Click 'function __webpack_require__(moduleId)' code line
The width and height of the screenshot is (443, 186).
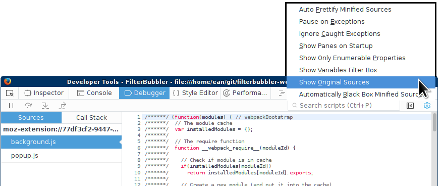235,148
